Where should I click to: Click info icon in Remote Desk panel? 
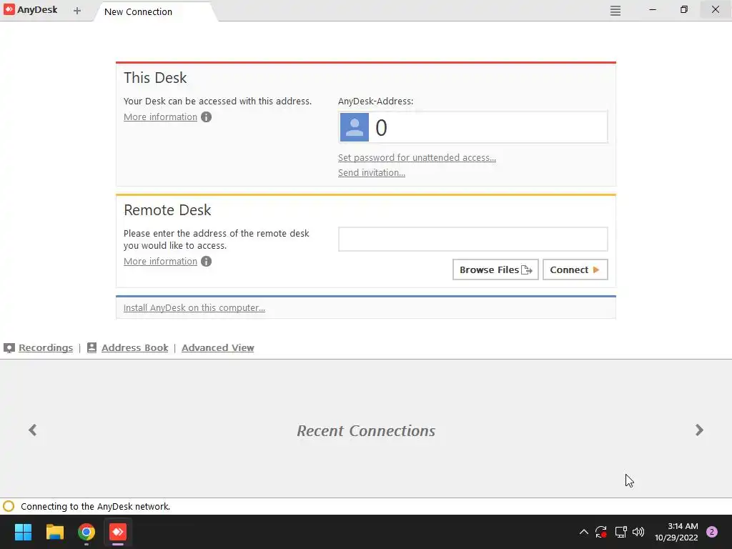coord(207,261)
